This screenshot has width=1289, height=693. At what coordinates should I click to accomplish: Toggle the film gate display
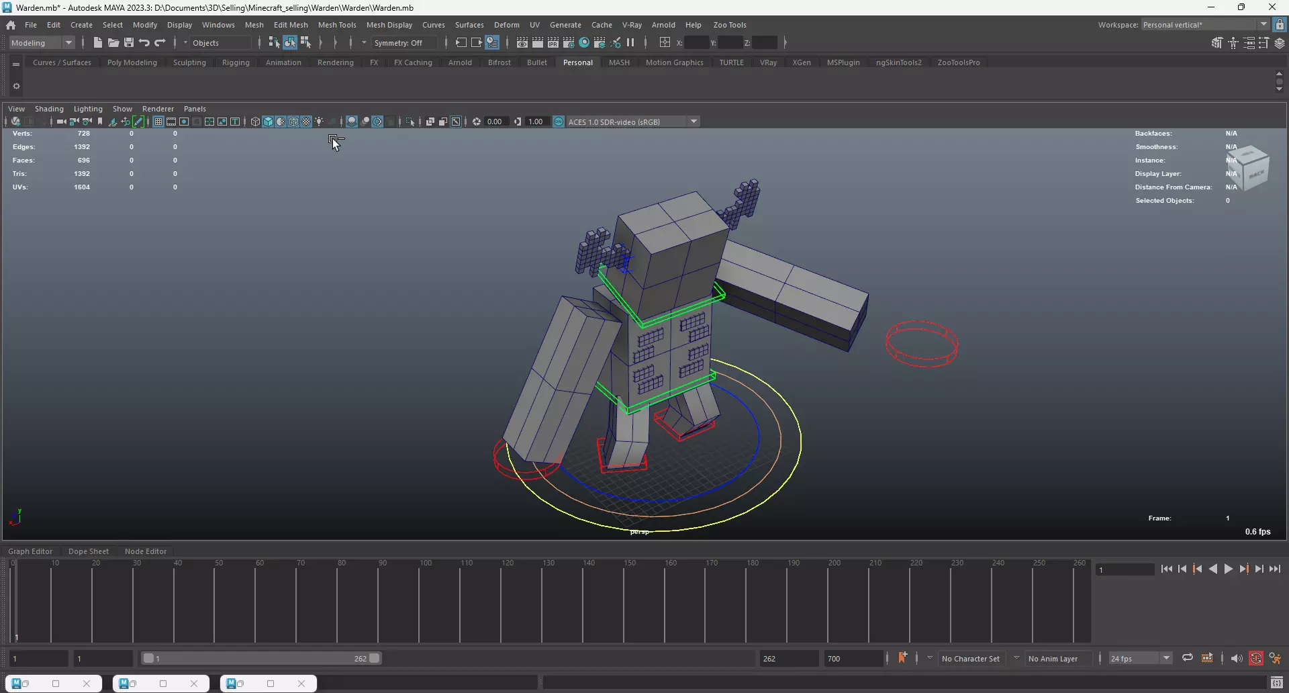(171, 122)
